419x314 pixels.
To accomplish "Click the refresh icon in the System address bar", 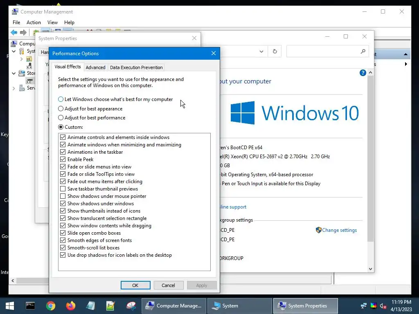I will point(275,51).
